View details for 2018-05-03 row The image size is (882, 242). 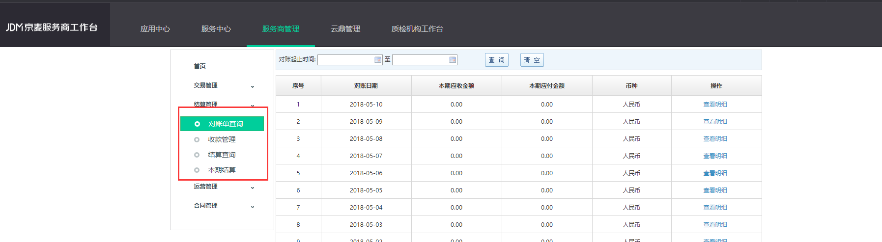point(715,225)
